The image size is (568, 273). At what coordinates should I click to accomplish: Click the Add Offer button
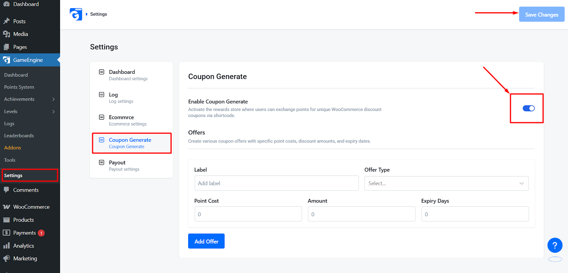[x=206, y=241]
